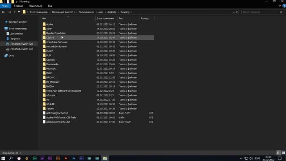Open the Главная ribbon tab
The image size is (286, 161).
tap(19, 6)
